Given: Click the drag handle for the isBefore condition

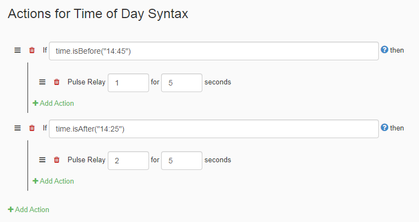Looking at the screenshot, I should point(18,50).
